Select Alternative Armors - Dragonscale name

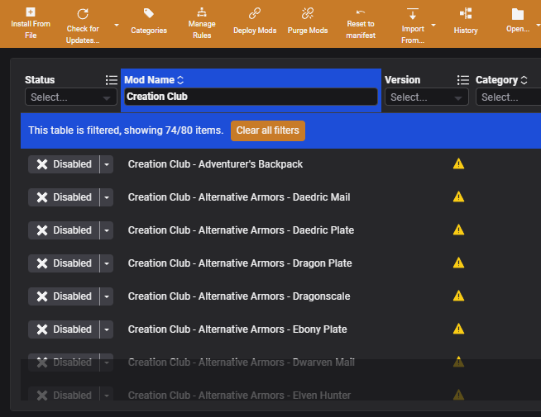tap(239, 296)
